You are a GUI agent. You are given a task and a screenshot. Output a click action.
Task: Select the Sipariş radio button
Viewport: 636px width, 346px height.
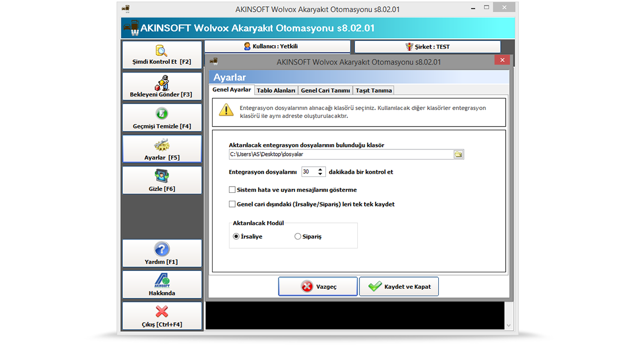pyautogui.click(x=297, y=236)
